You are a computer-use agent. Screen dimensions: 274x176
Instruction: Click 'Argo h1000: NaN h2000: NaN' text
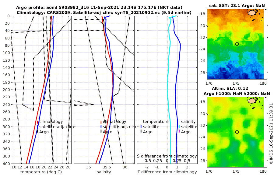(x=237, y=94)
